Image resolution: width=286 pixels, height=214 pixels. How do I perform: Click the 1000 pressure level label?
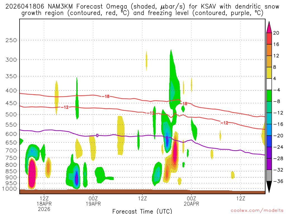click(x=10, y=189)
